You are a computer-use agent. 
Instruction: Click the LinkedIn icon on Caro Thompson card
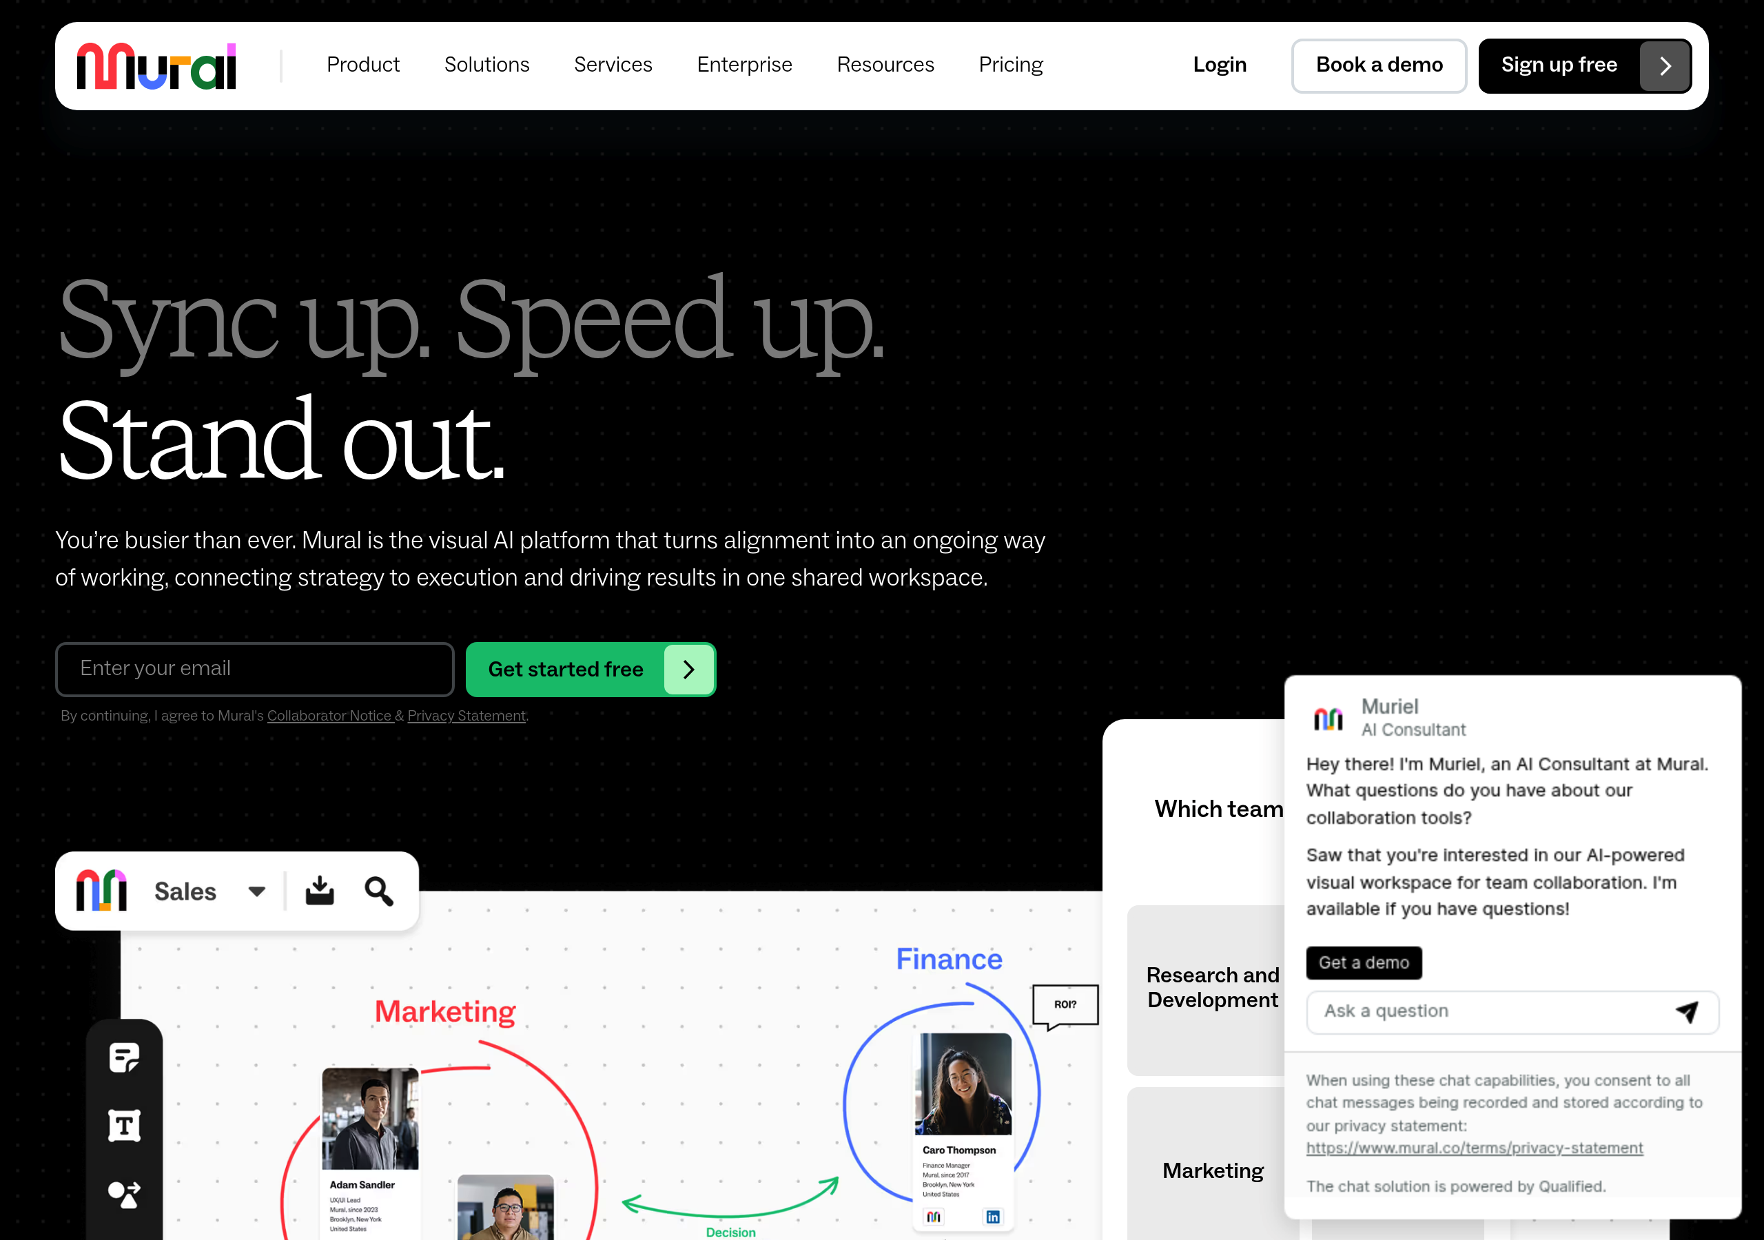coord(993,1217)
